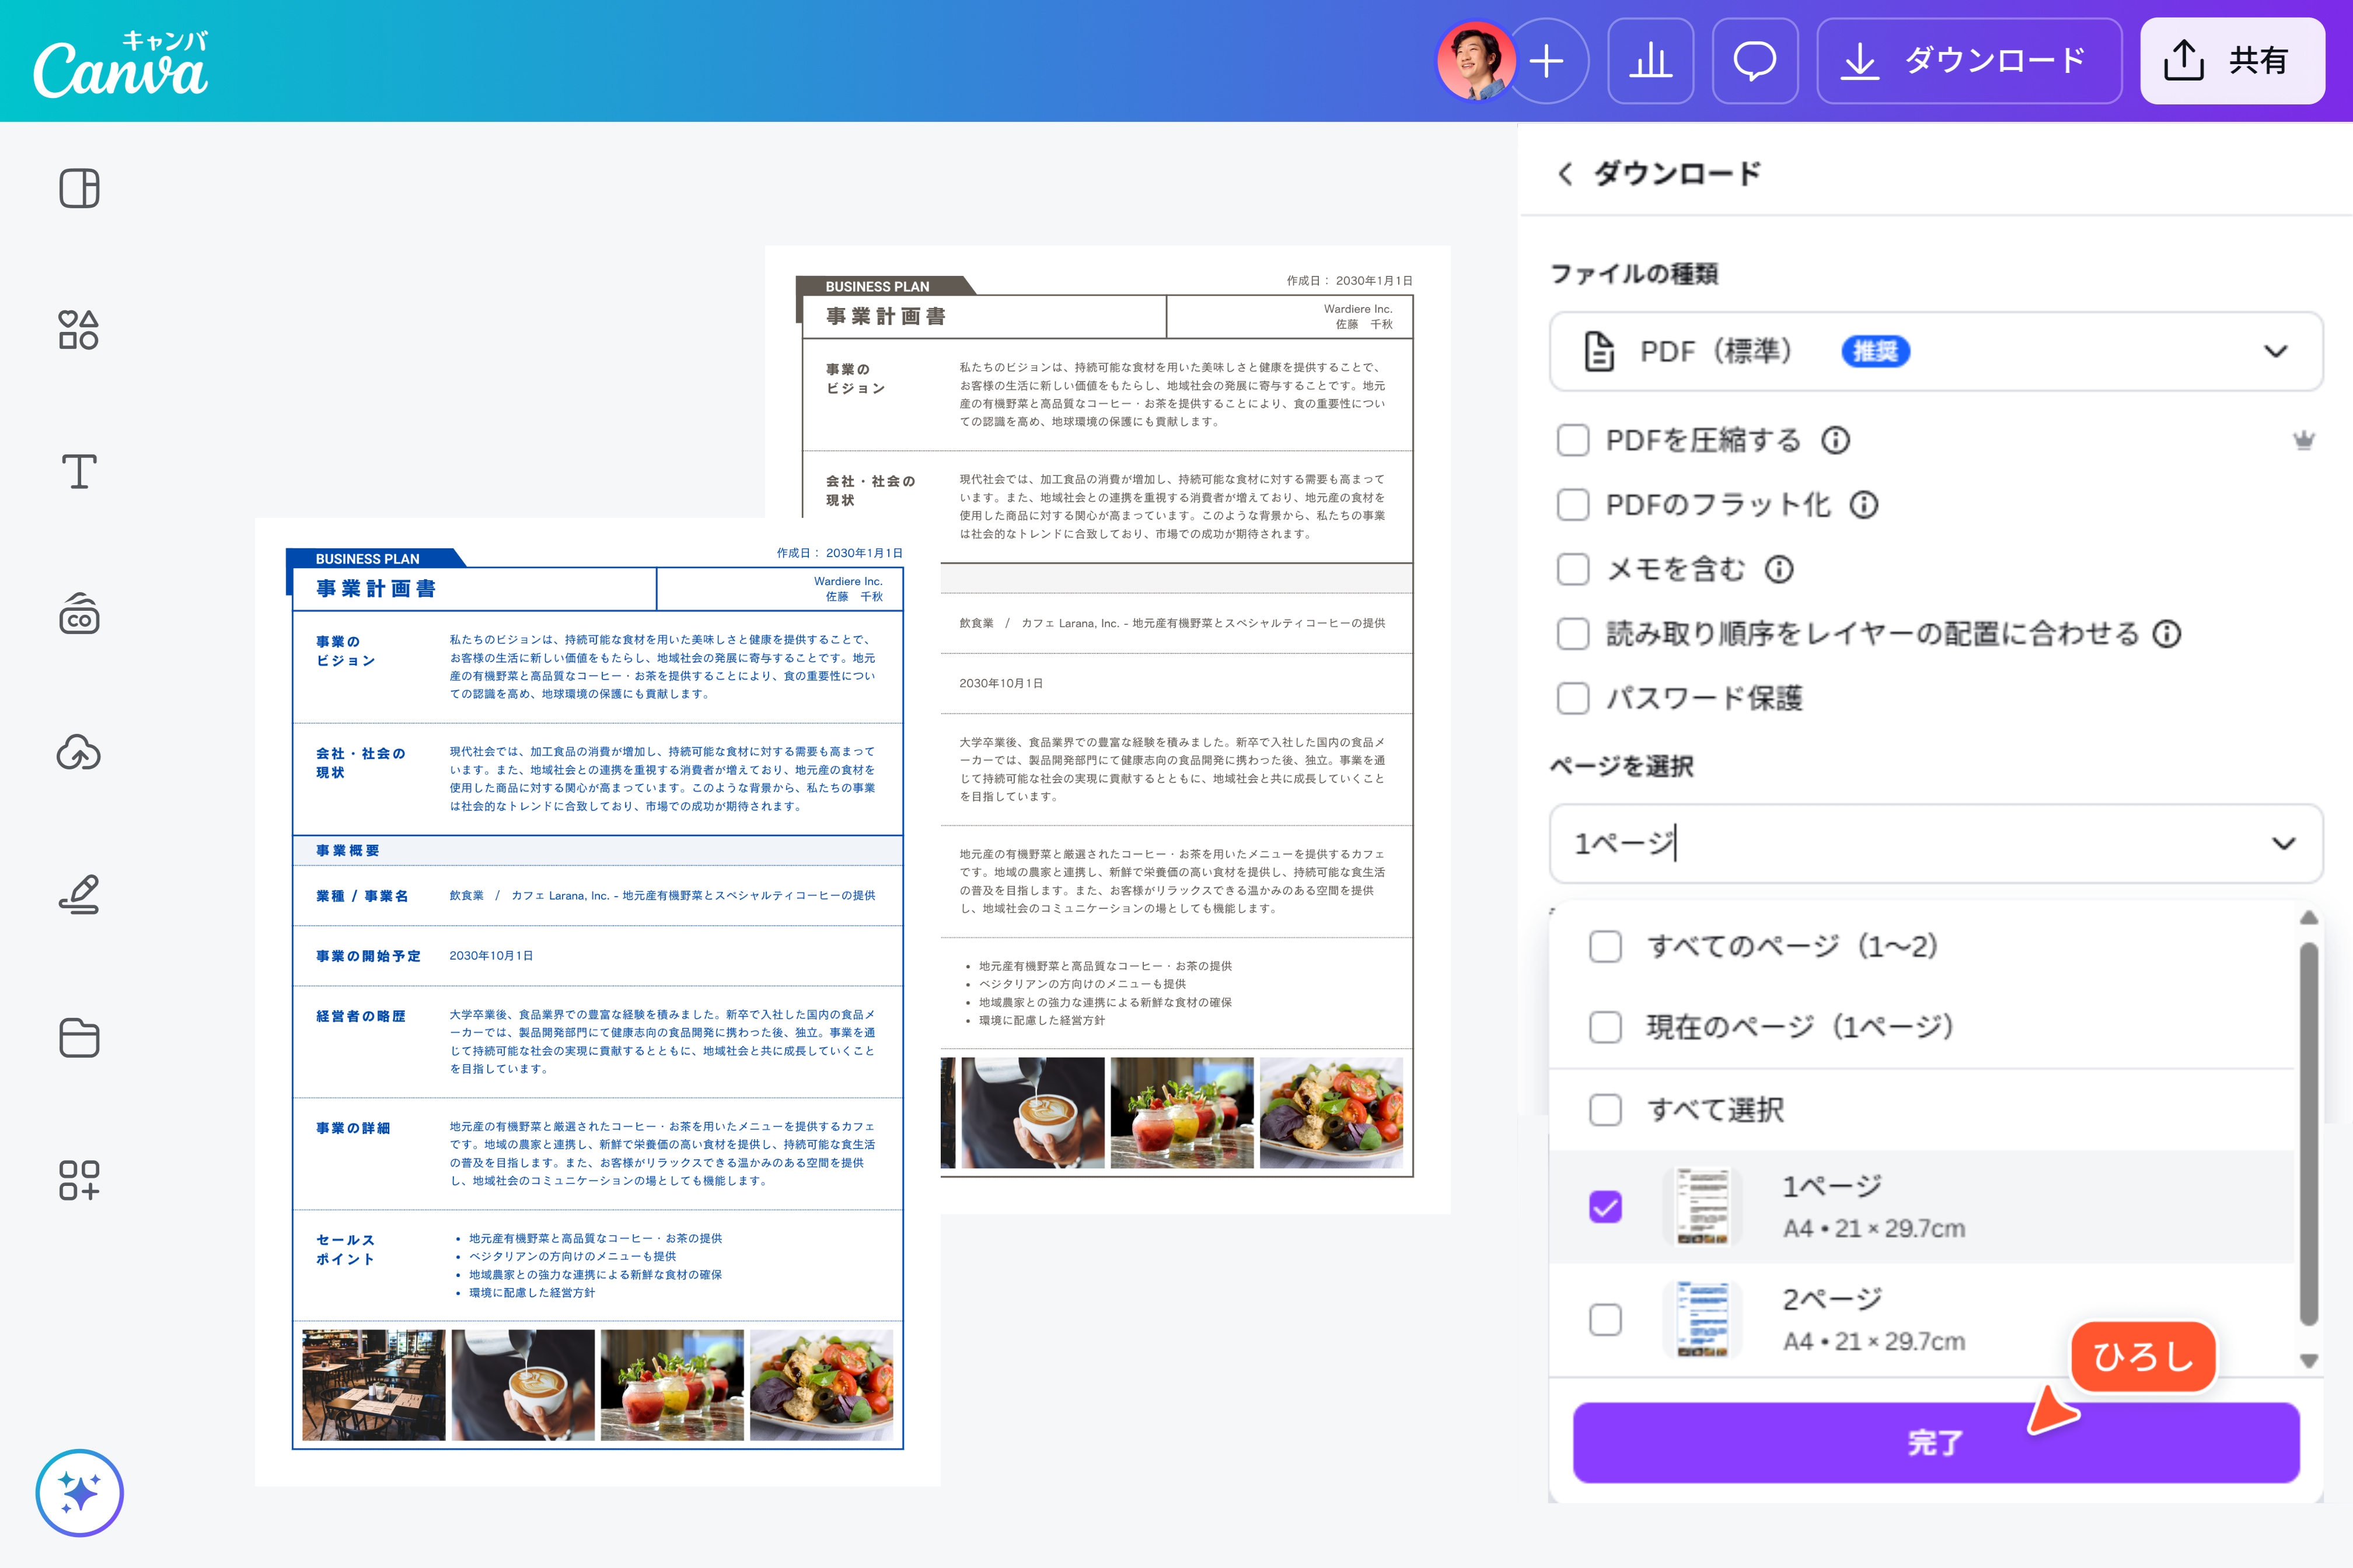Click the premium crown icon
The height and width of the screenshot is (1568, 2353).
pyautogui.click(x=2304, y=440)
